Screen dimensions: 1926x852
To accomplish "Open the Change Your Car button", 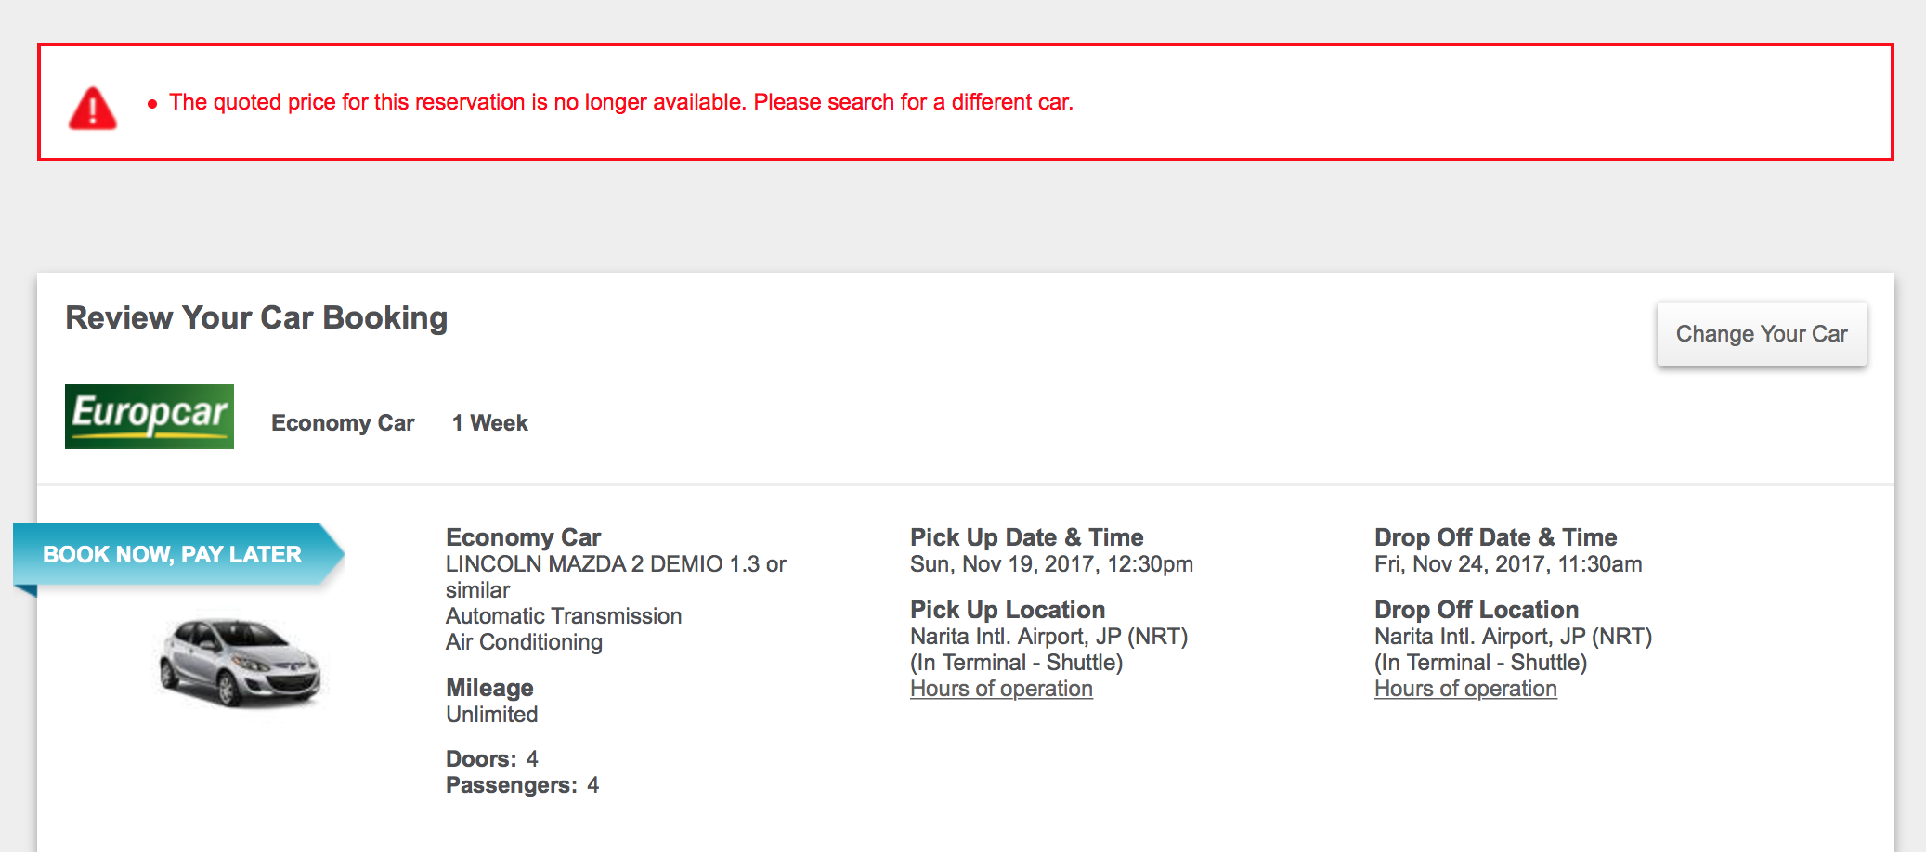I will (x=1761, y=333).
